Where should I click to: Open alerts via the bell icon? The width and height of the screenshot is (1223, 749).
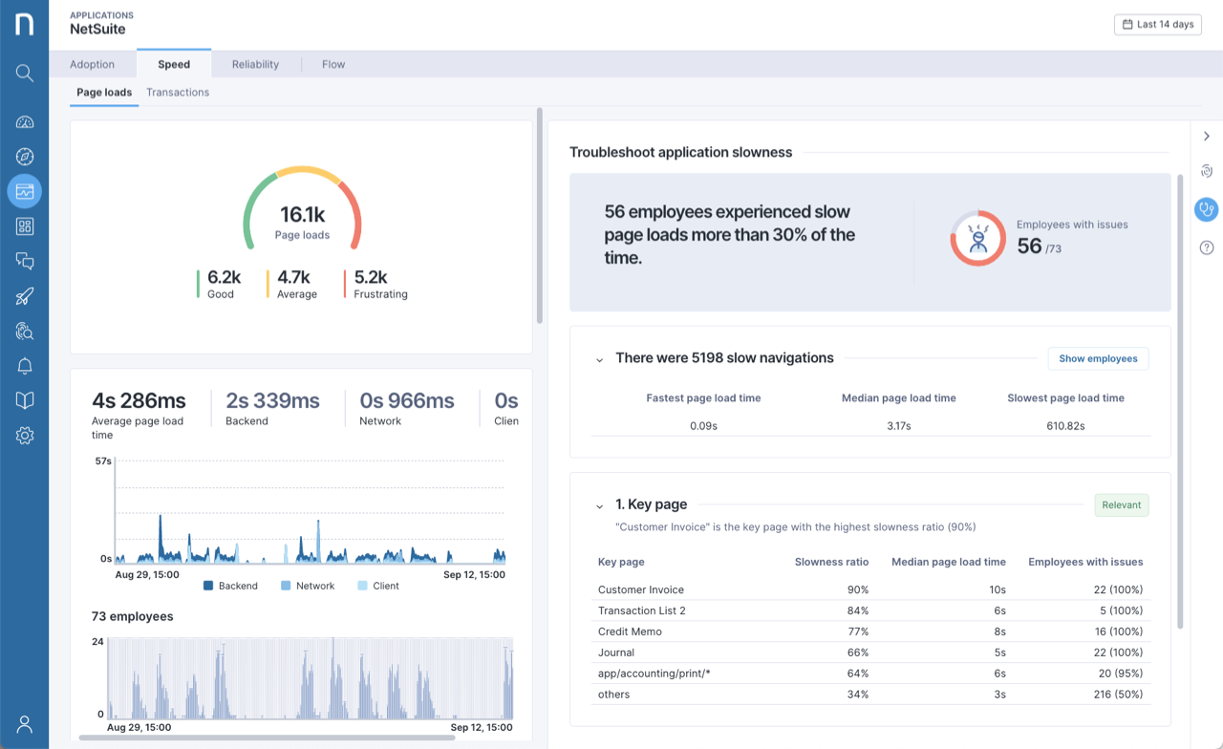pos(24,365)
